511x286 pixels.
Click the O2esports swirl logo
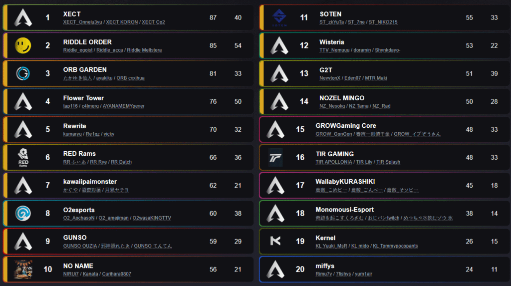coord(23,213)
